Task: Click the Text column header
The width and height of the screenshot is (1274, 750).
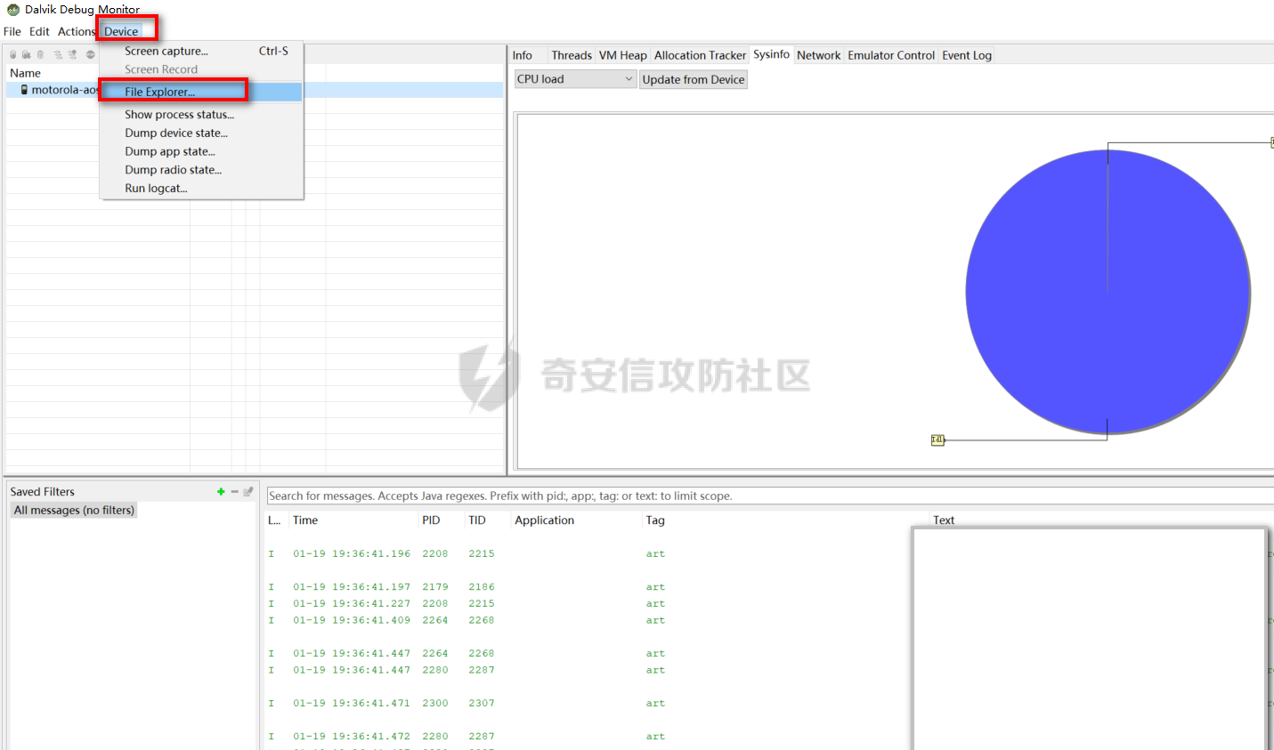Action: click(x=944, y=520)
